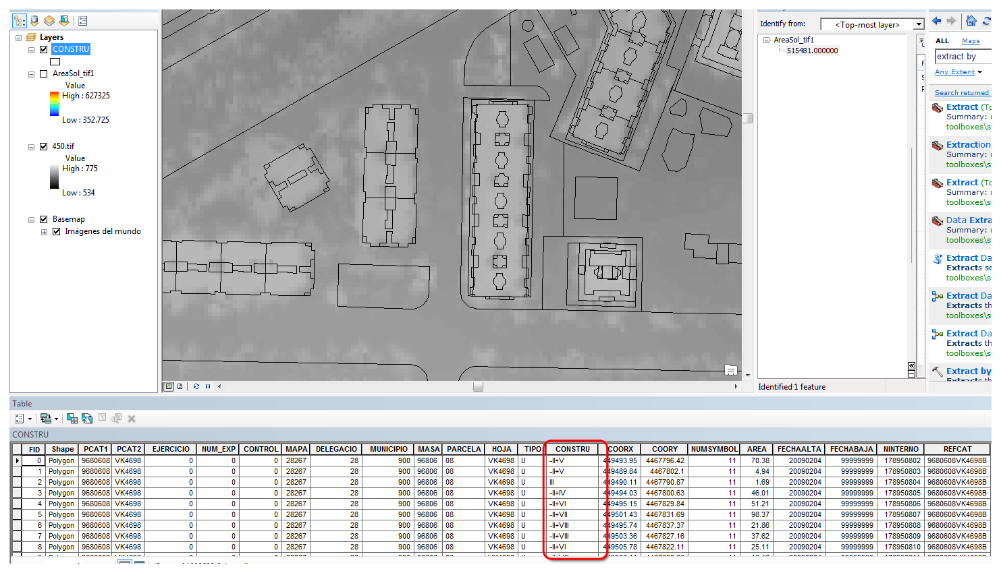Switch to the Maps search filter
Image resolution: width=1001 pixels, height=573 pixels.
coord(970,41)
